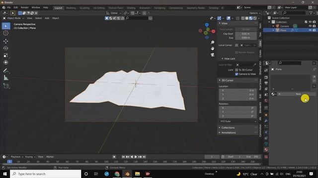Screen dimensions: 318x178
Task: Open the World properties tab
Action: (x=266, y=100)
